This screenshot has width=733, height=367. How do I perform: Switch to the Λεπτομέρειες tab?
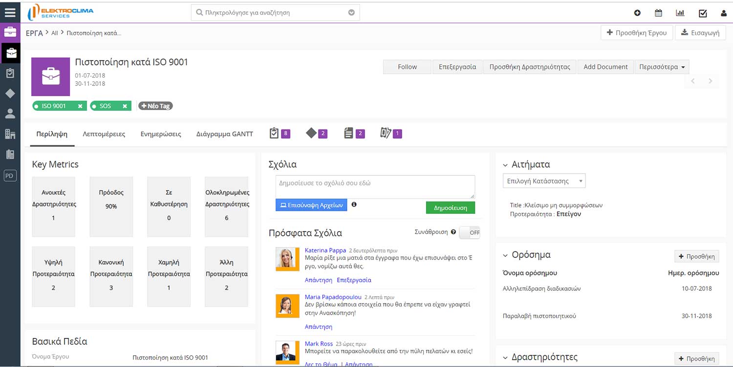104,134
